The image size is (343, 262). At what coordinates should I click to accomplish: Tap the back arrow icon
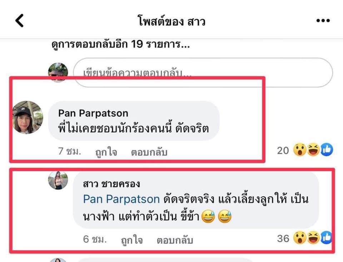click(19, 21)
